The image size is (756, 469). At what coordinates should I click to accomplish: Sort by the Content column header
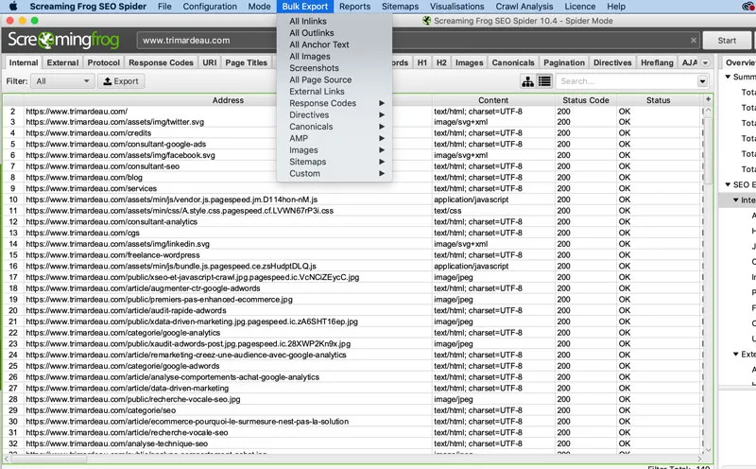pos(493,100)
